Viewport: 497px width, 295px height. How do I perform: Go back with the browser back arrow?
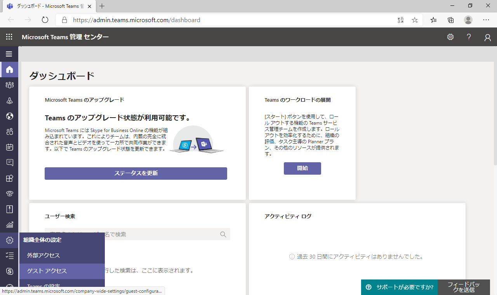(11, 20)
